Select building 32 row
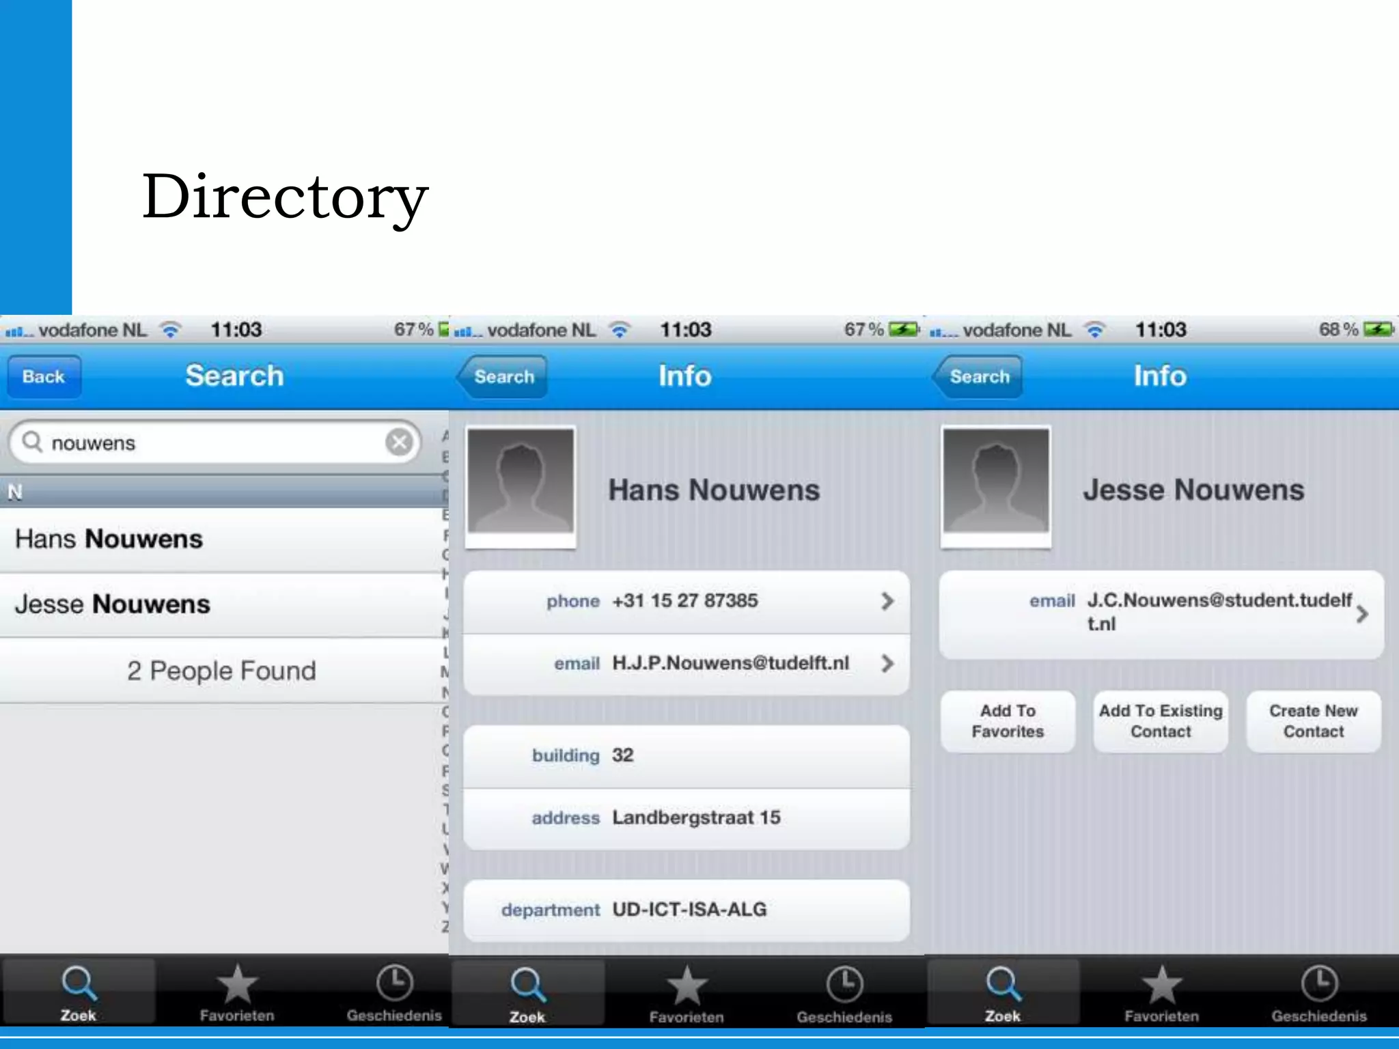The image size is (1399, 1049). pyautogui.click(x=687, y=756)
